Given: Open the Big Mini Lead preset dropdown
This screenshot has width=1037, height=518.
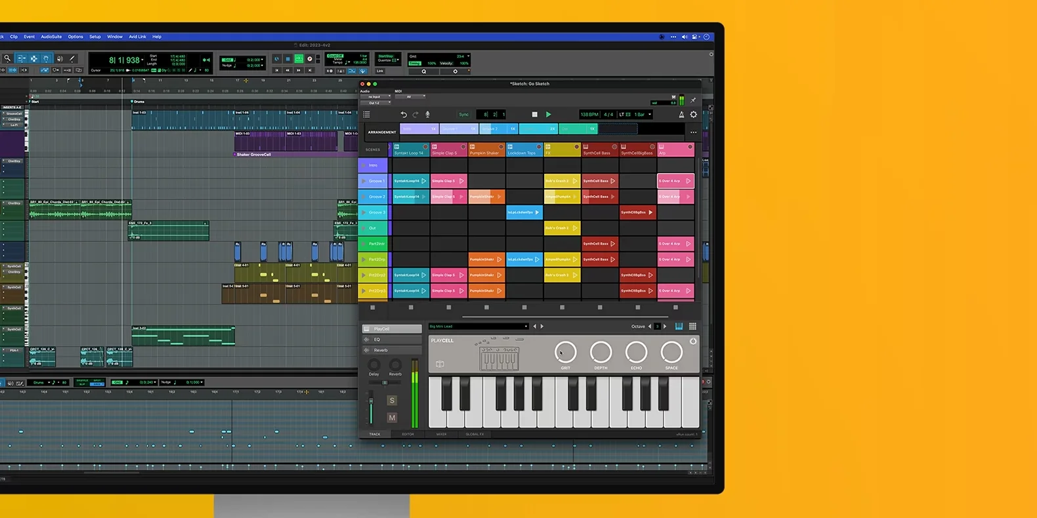Looking at the screenshot, I should click(478, 327).
